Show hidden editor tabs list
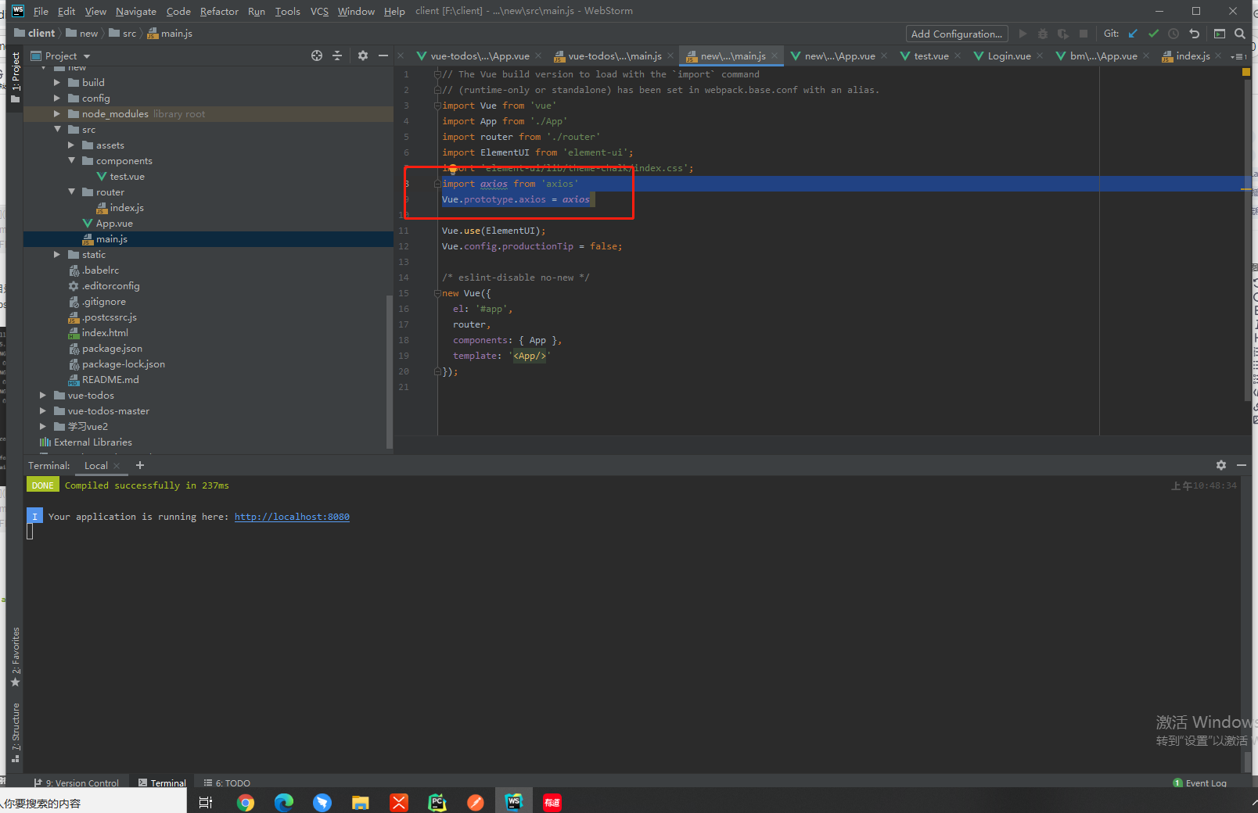This screenshot has width=1258, height=813. [1238, 56]
